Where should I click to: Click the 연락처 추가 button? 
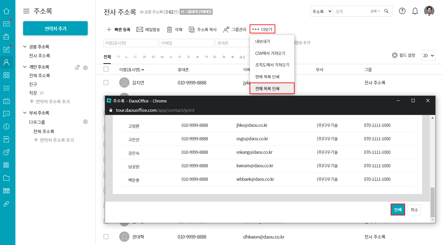click(55, 29)
